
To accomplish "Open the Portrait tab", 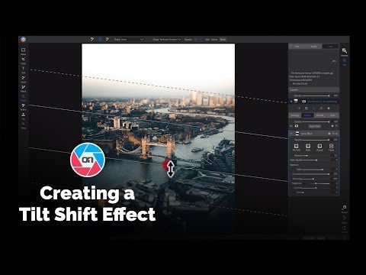I will (319, 115).
